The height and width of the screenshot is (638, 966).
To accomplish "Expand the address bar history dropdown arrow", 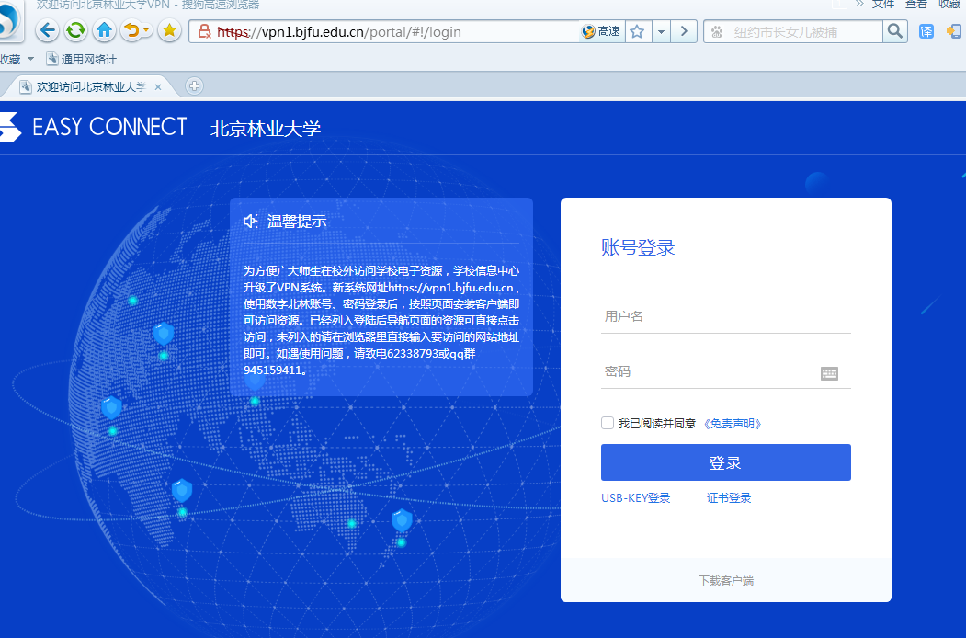I will pos(661,31).
